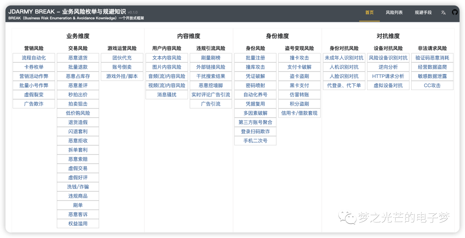Select the 自动化养号 item

pyautogui.click(x=255, y=95)
